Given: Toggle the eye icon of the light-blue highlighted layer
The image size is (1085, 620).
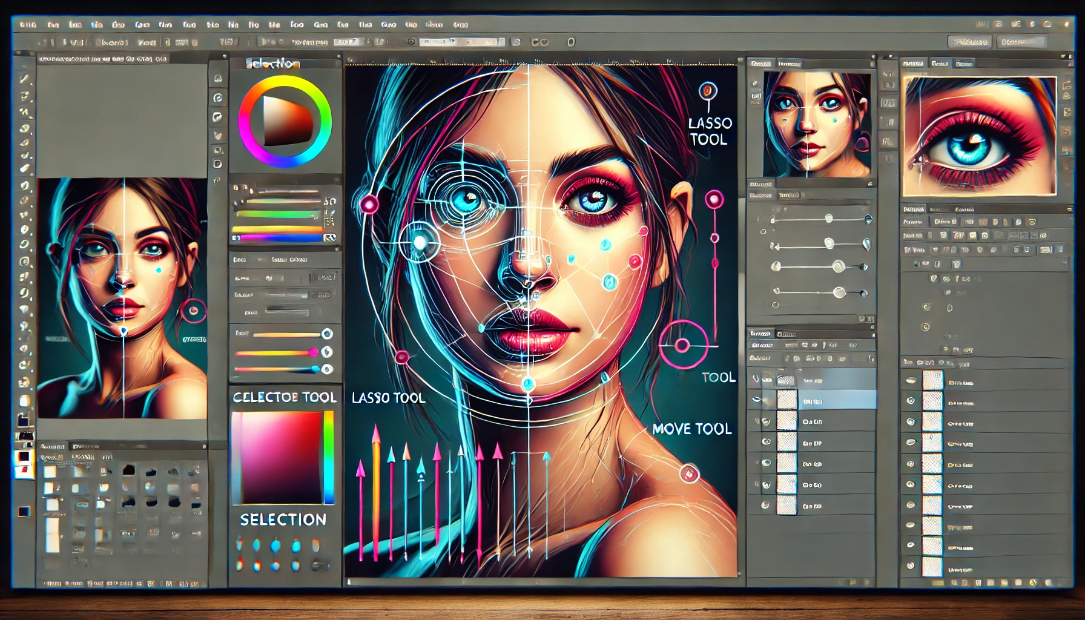Looking at the screenshot, I should [x=756, y=400].
